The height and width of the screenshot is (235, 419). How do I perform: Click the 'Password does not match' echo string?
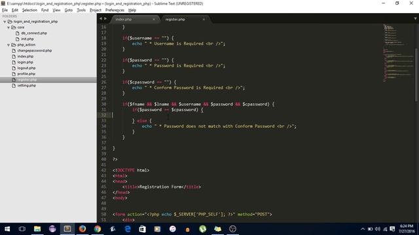tap(225, 126)
